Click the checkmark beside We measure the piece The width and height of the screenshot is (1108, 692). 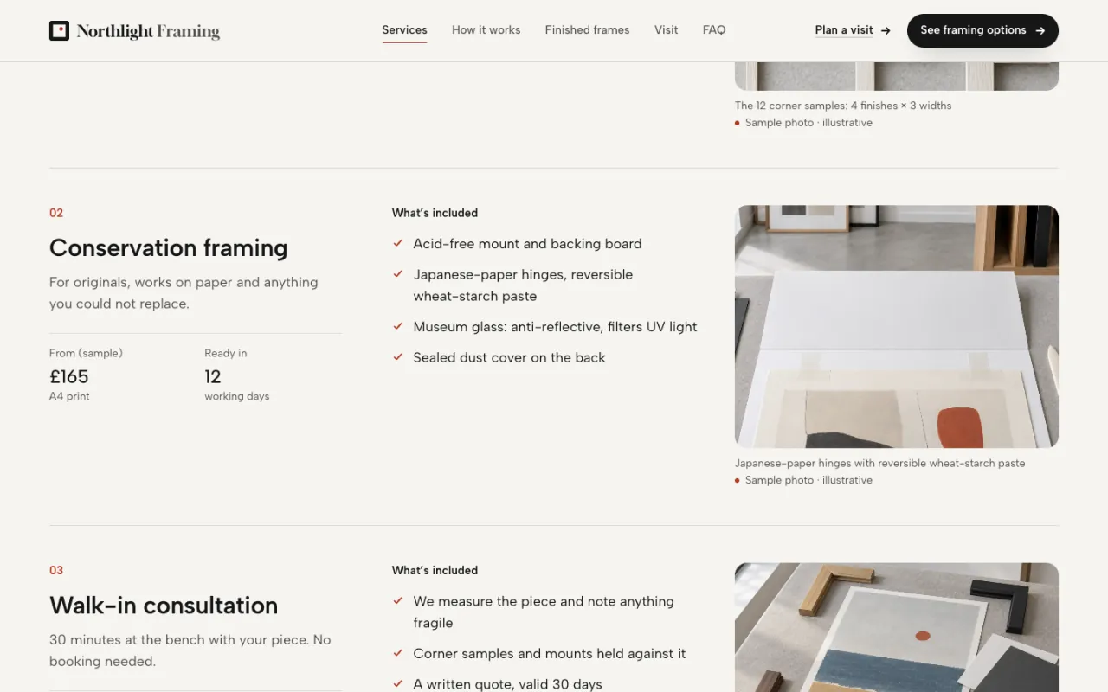point(398,601)
